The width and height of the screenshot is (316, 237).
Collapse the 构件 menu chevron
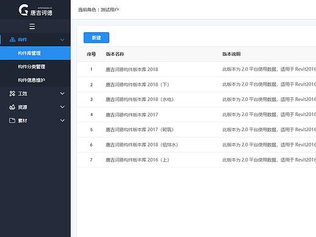pos(63,39)
